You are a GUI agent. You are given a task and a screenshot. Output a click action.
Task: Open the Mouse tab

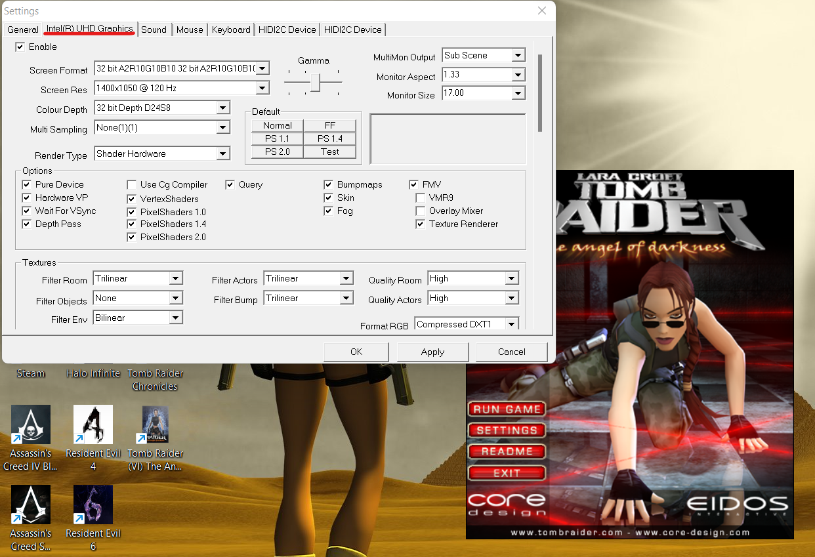pyautogui.click(x=190, y=30)
